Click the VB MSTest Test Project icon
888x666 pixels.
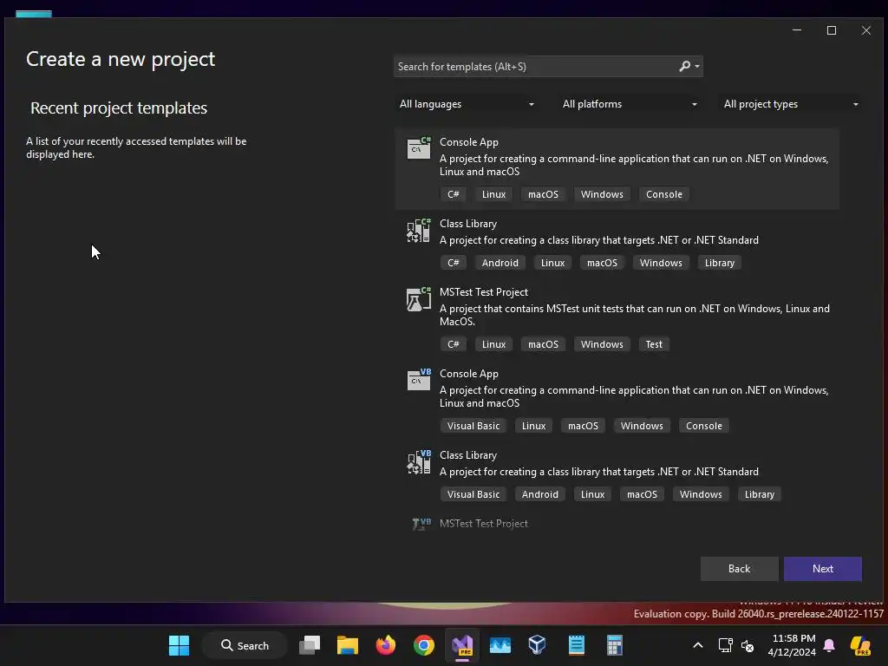click(x=421, y=524)
